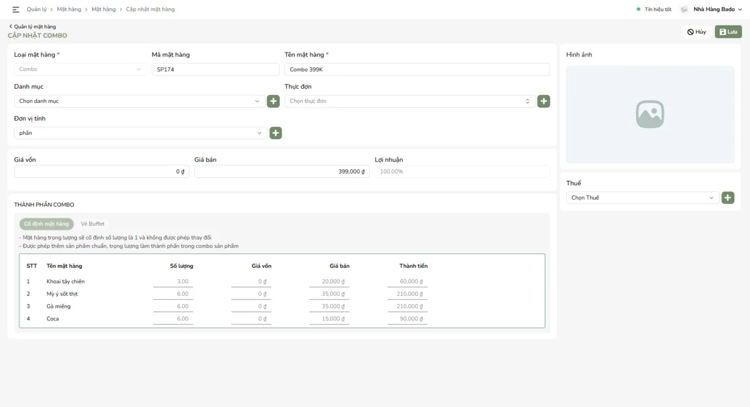The height and width of the screenshot is (407, 750).
Task: Open the Chọn Thuế dropdown
Action: (642, 198)
